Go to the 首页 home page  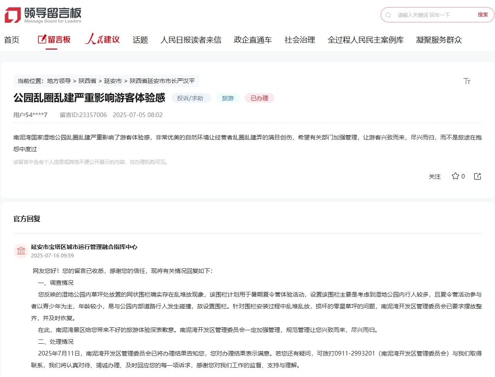(x=12, y=40)
